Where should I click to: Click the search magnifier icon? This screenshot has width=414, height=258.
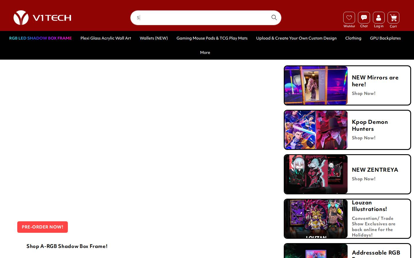point(274,17)
